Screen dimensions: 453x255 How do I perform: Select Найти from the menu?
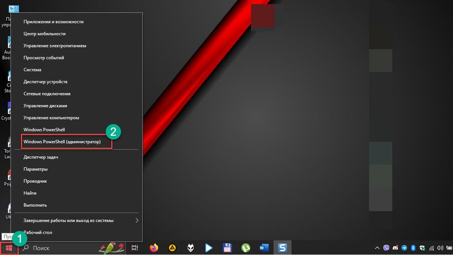point(77,193)
